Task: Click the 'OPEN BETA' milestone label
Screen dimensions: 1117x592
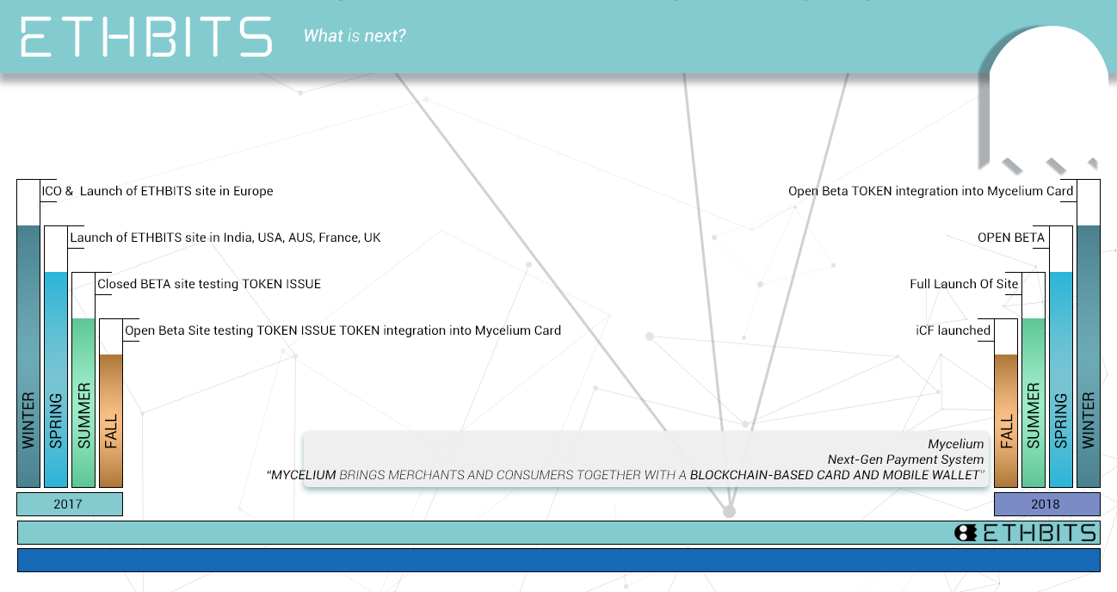Action: click(x=1011, y=237)
